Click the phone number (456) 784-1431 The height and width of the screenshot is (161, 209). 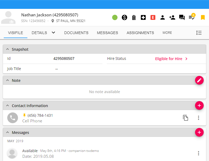tap(40, 115)
